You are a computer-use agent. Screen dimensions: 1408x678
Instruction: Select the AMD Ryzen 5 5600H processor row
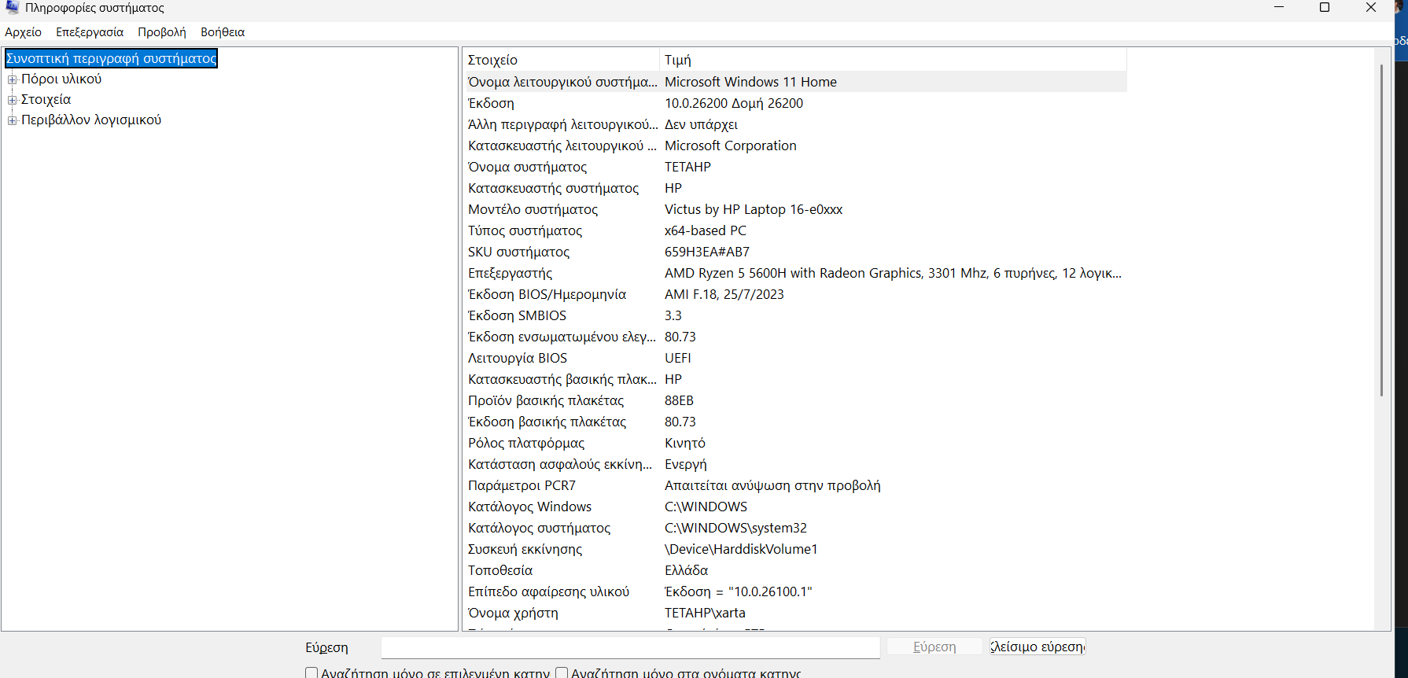[796, 273]
